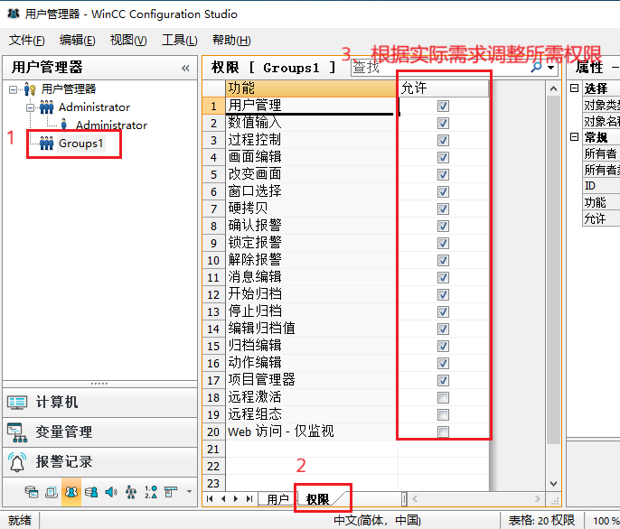Open Alarm Logging (报警记录) editor
Viewport: 620px width, 529px height.
(x=63, y=461)
